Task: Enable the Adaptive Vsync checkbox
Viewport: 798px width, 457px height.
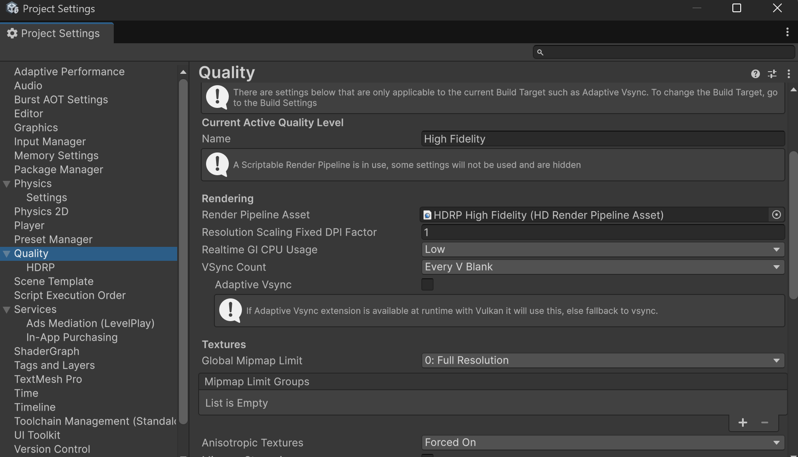Action: click(x=427, y=284)
